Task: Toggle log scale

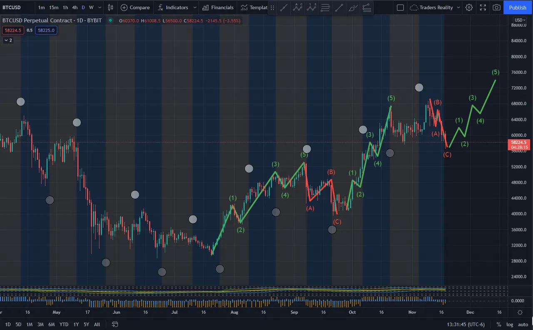Action: (x=510, y=324)
